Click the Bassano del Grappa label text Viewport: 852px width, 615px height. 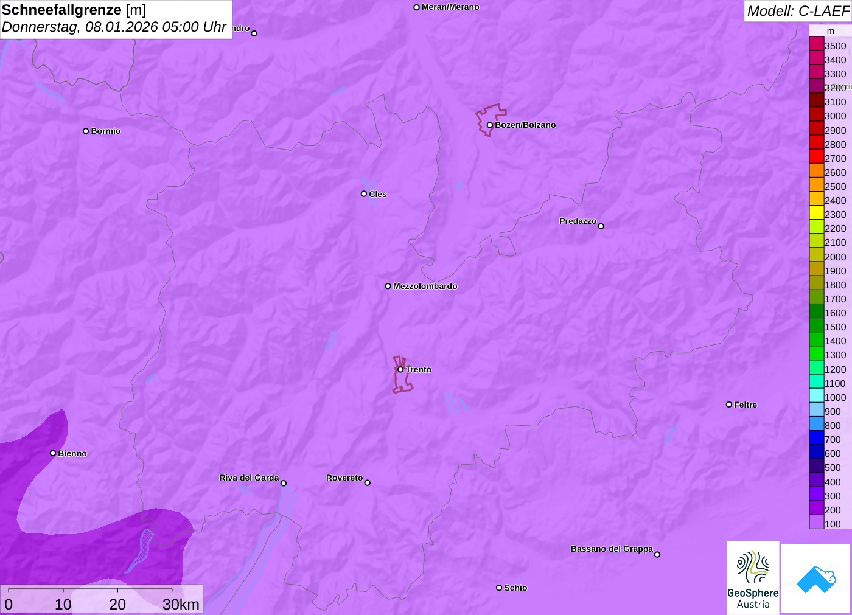(x=612, y=549)
